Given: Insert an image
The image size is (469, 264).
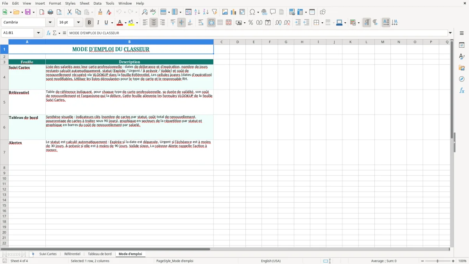Looking at the screenshot, I should tap(225, 12).
